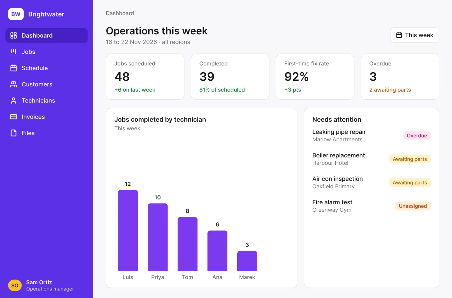Click the 'Jobs completed by technician' title

[x=160, y=120]
